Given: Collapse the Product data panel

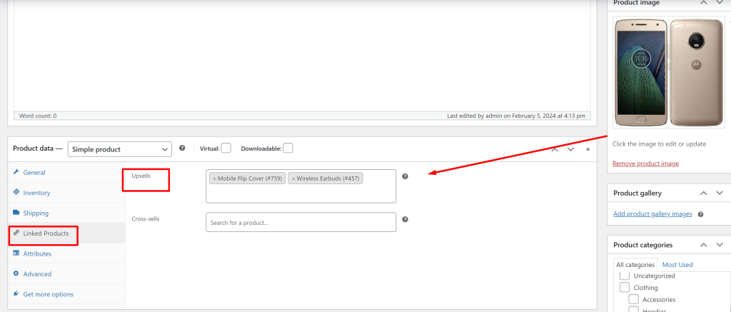Looking at the screenshot, I should [x=588, y=149].
